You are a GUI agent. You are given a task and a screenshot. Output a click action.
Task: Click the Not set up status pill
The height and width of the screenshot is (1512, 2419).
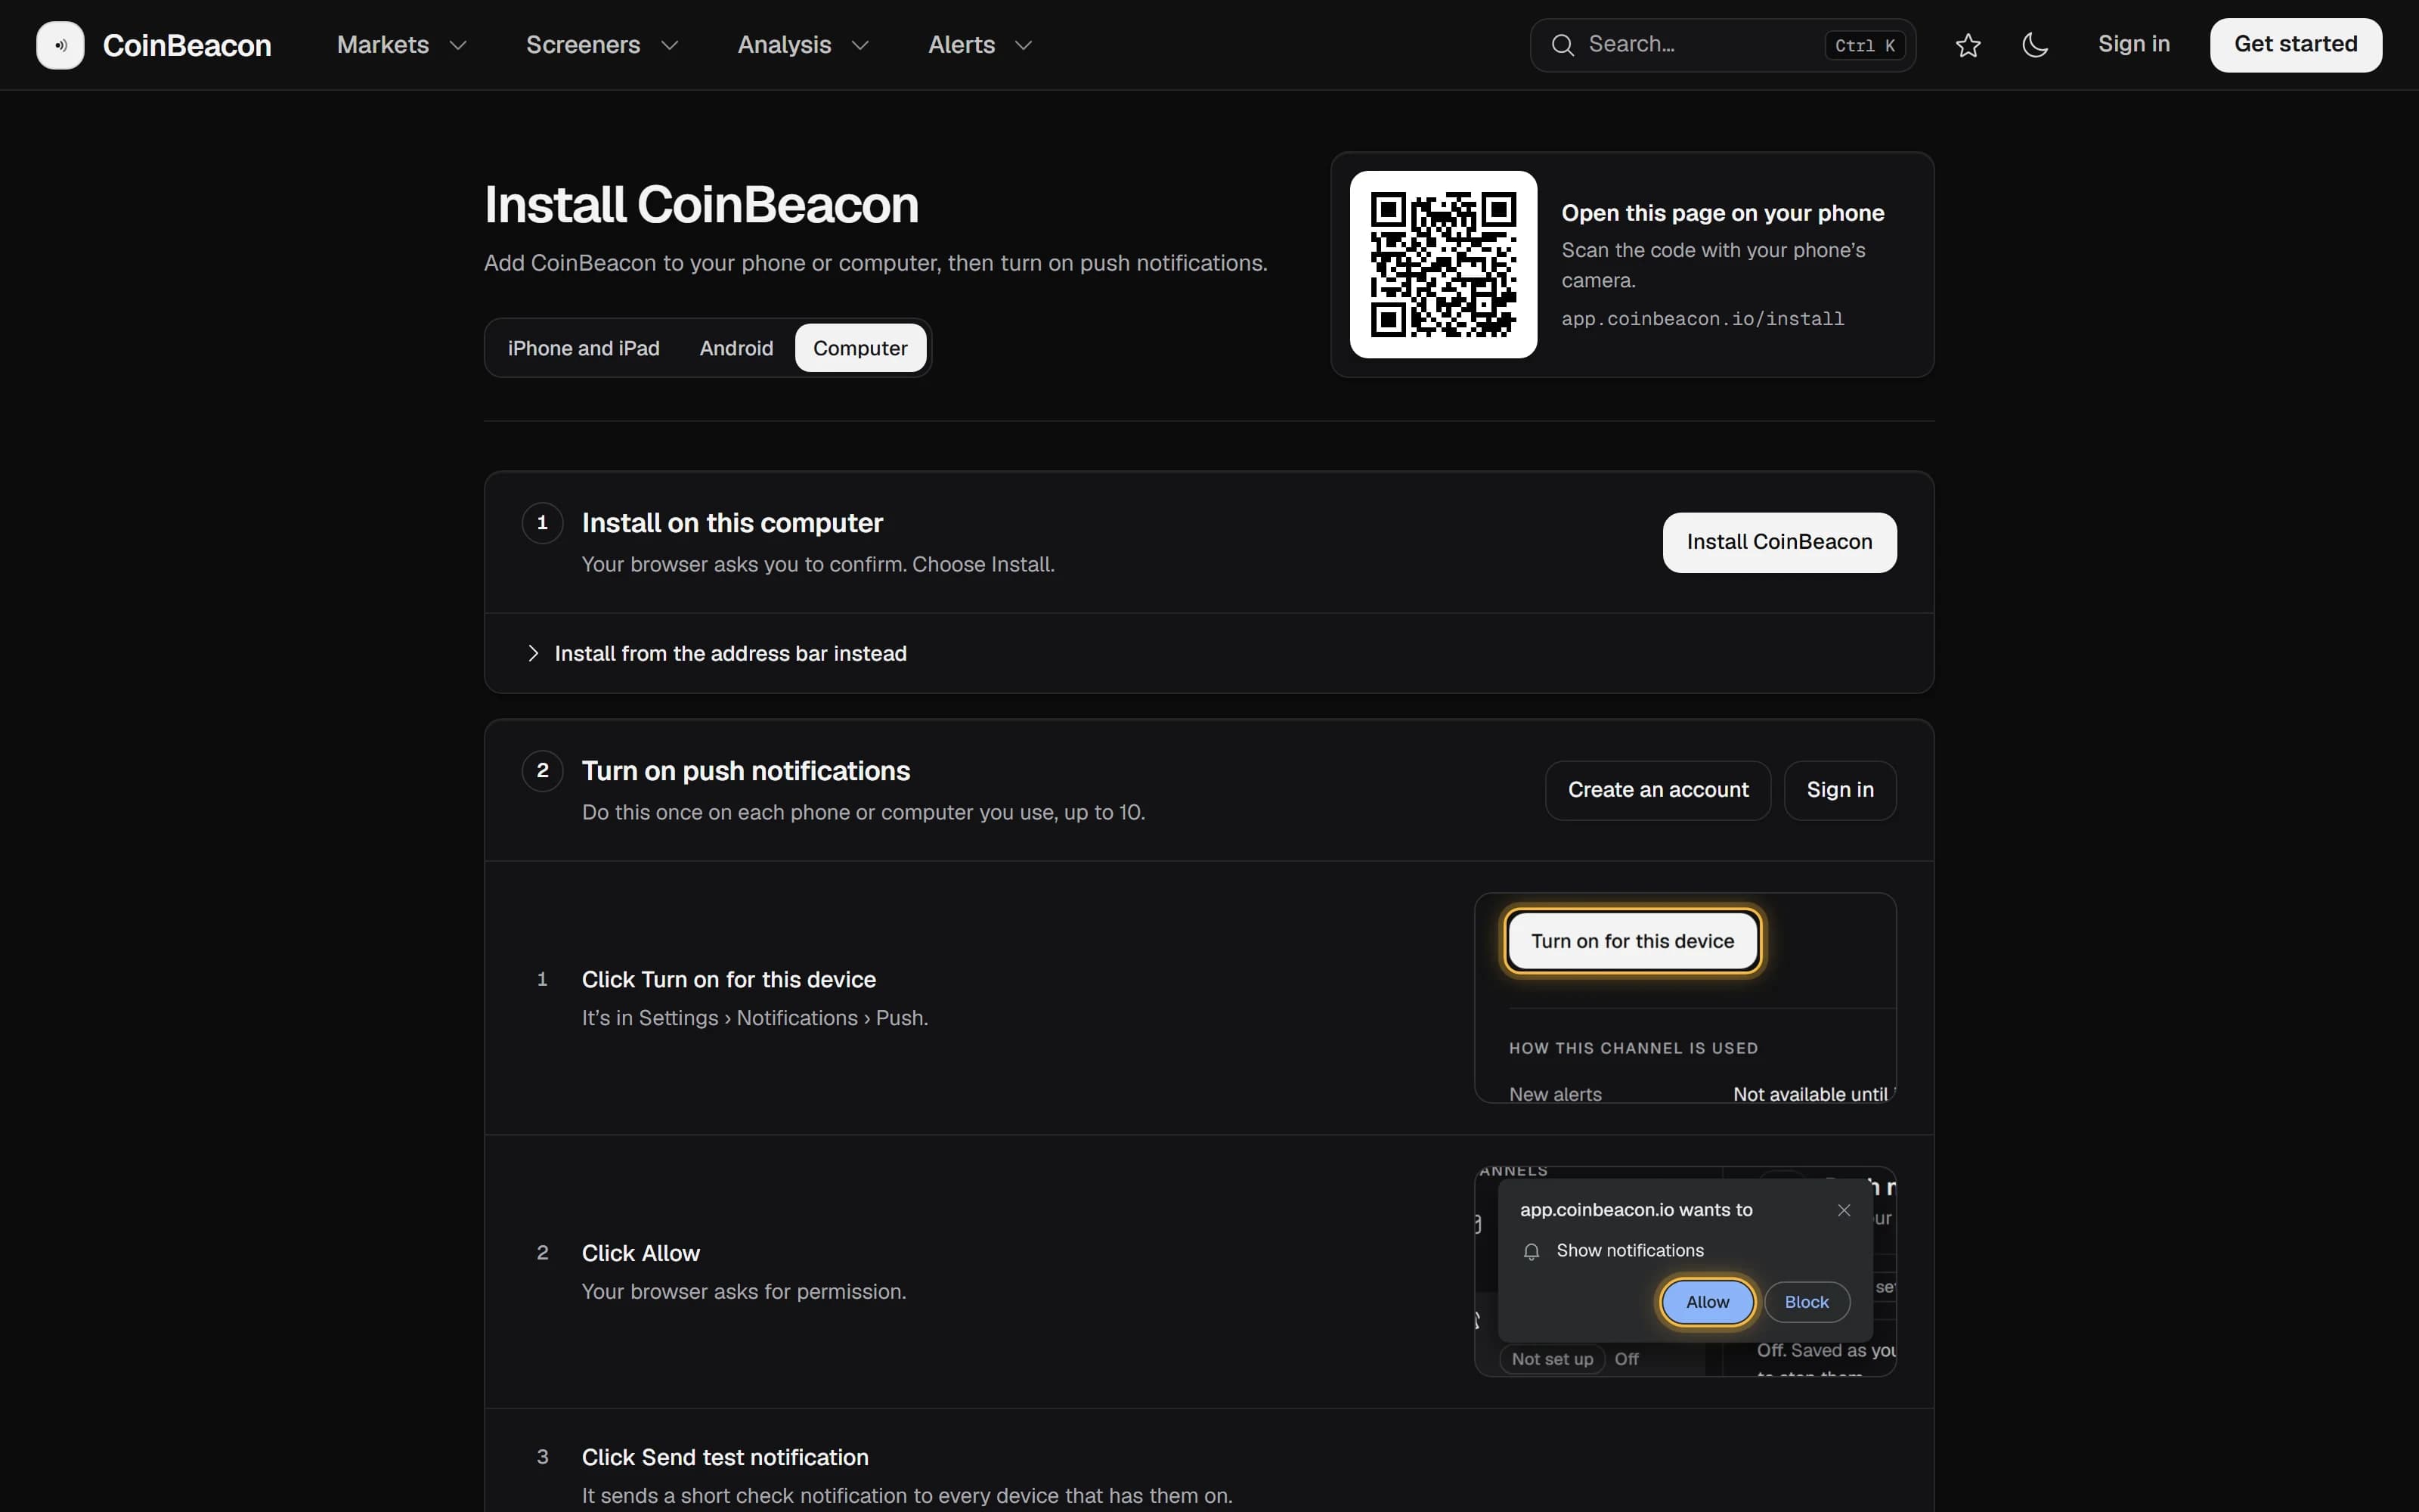pyautogui.click(x=1551, y=1359)
